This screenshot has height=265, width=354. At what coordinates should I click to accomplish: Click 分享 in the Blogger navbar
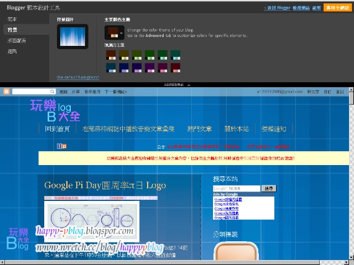point(76,92)
